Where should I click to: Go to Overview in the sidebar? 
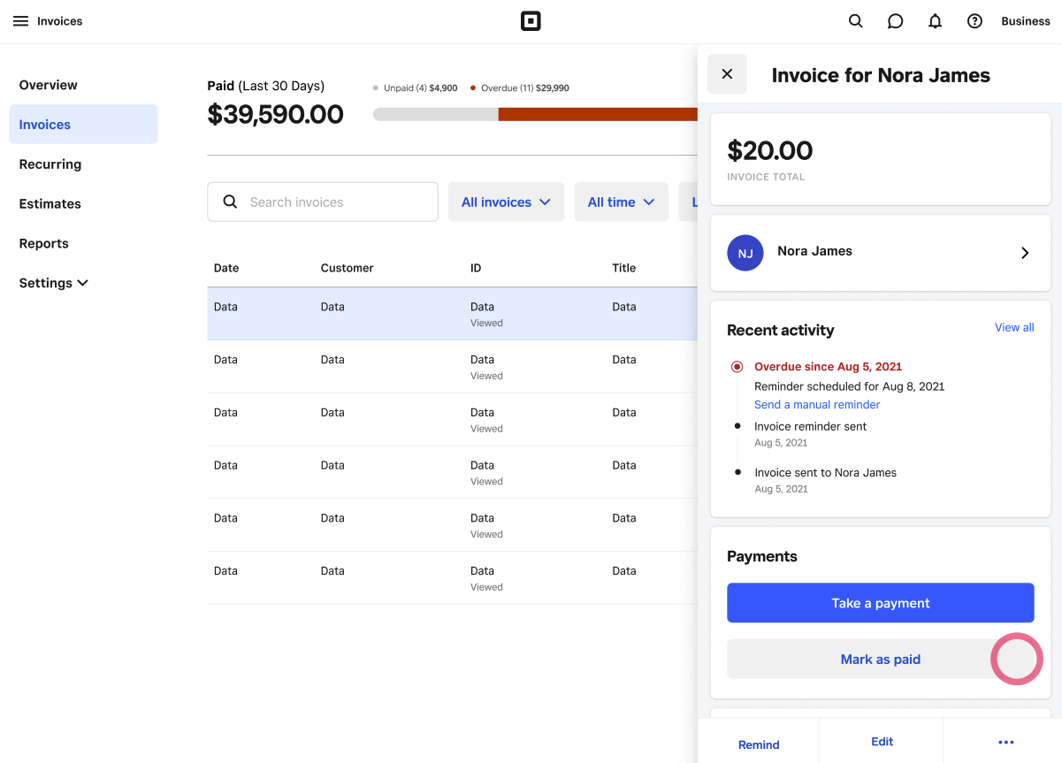(x=49, y=85)
